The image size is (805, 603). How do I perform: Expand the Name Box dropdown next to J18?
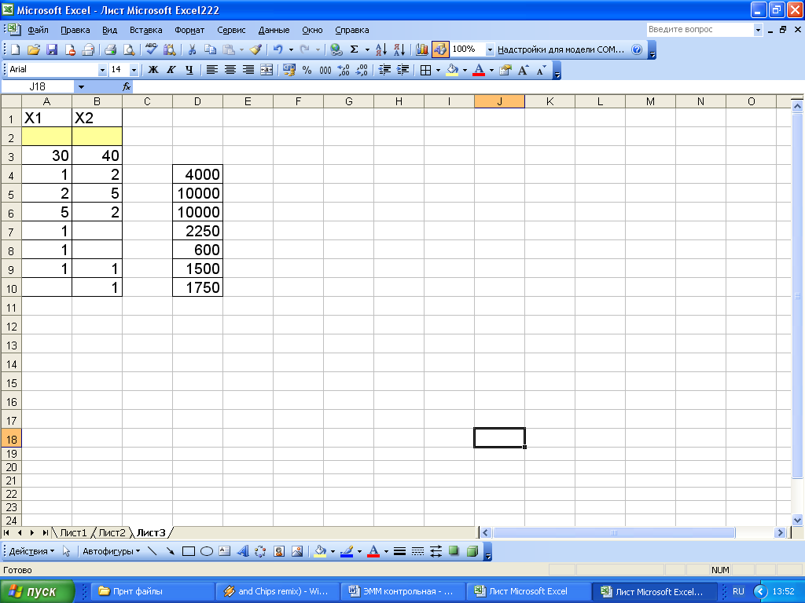click(x=81, y=87)
